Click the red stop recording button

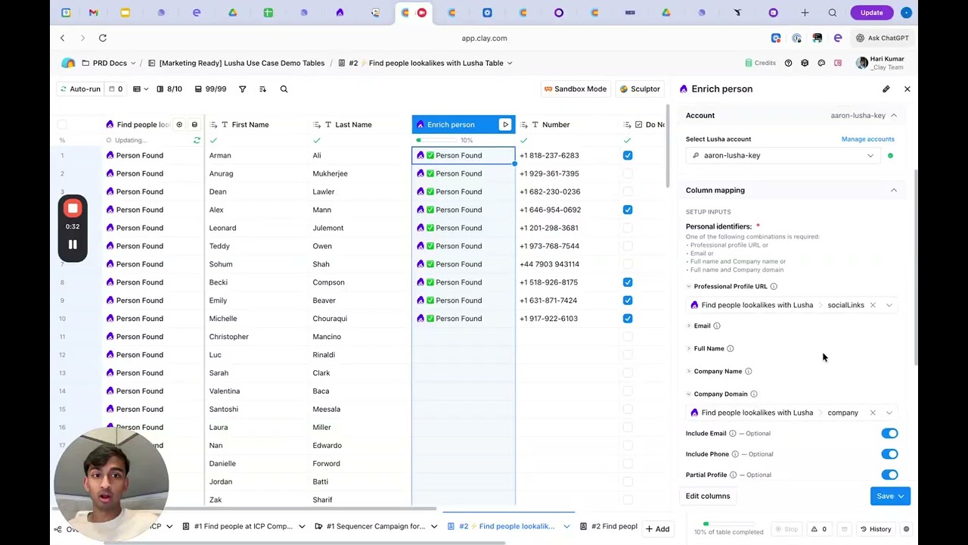pos(73,208)
